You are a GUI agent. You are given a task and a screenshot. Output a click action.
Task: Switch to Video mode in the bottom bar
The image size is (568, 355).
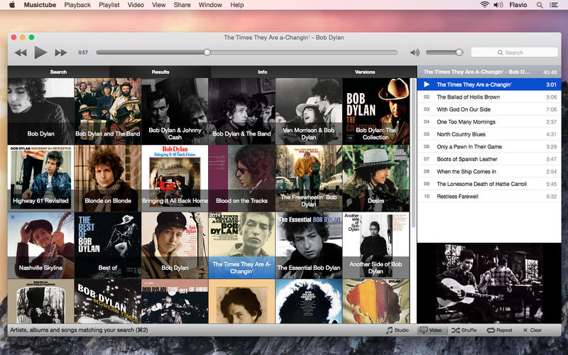pyautogui.click(x=430, y=330)
